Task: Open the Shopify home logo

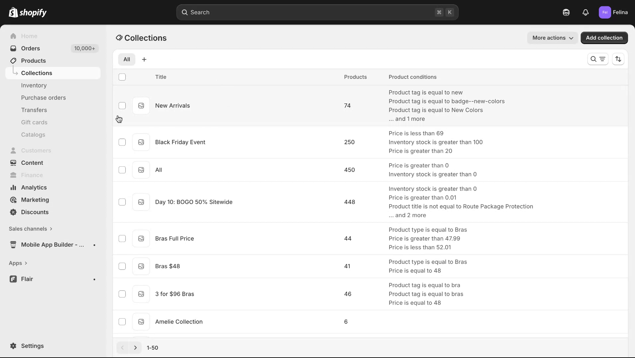Action: click(x=28, y=12)
